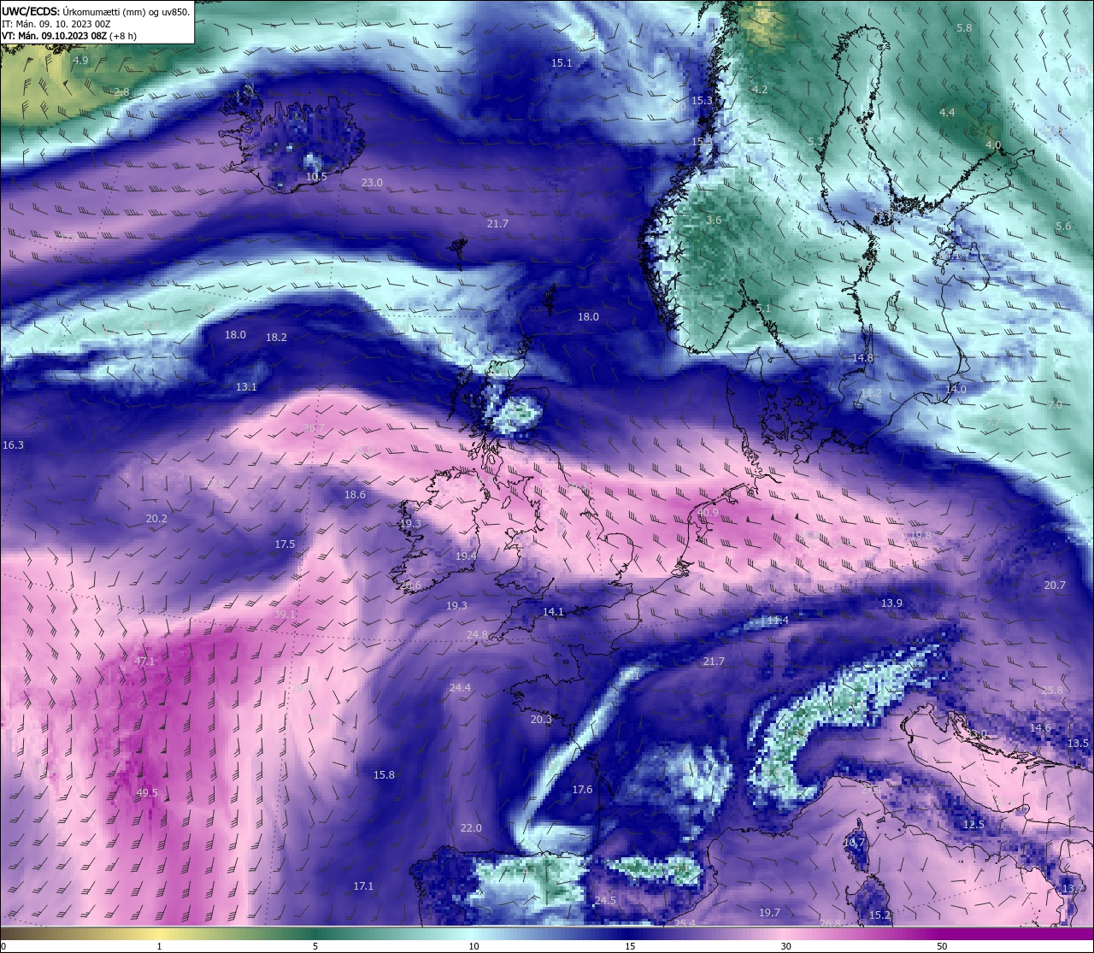Click the 15.2 value over Sardinia
This screenshot has width=1094, height=953.
pos(879,915)
